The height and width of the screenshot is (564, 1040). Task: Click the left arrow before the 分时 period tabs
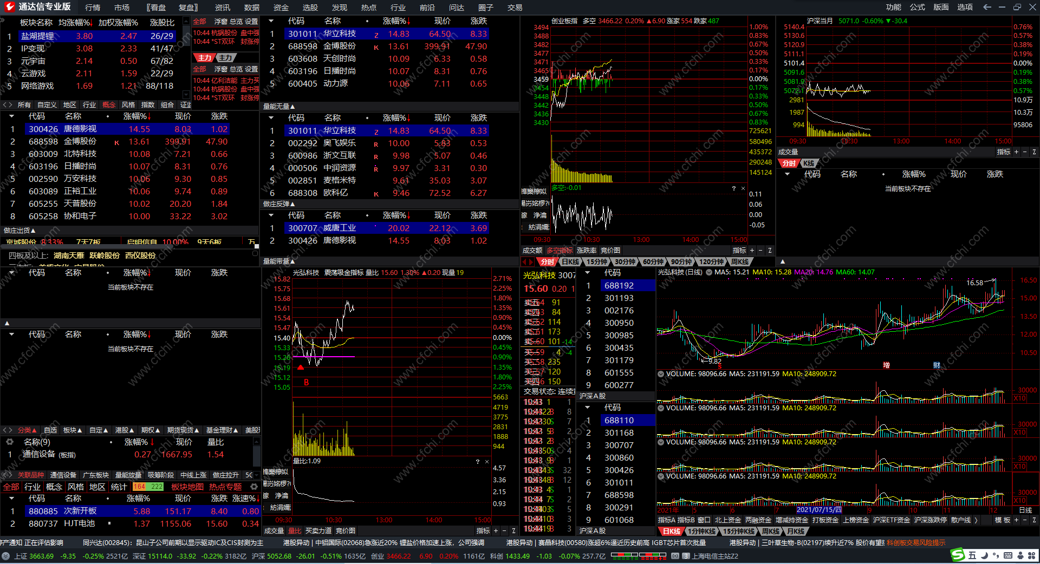point(525,261)
